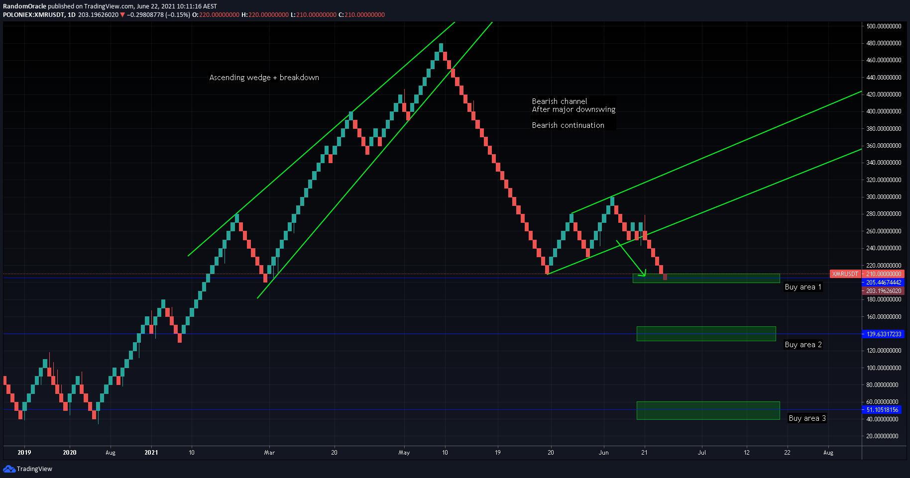This screenshot has height=478, width=910.
Task: Click the 2021 time axis label
Action: pos(151,453)
